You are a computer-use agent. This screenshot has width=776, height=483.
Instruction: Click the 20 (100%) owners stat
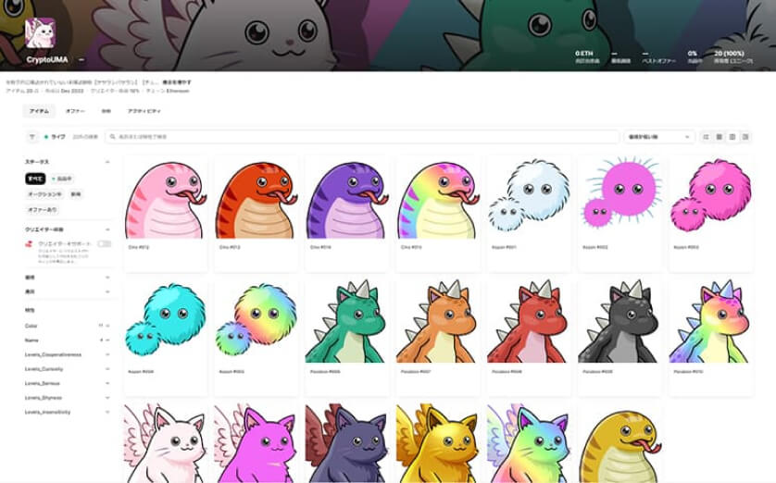tap(733, 56)
